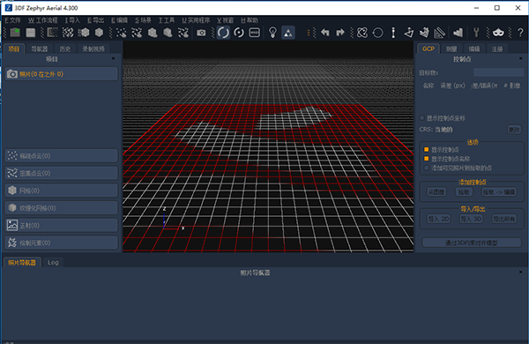Expand the photos (0) item in project panel

point(62,74)
